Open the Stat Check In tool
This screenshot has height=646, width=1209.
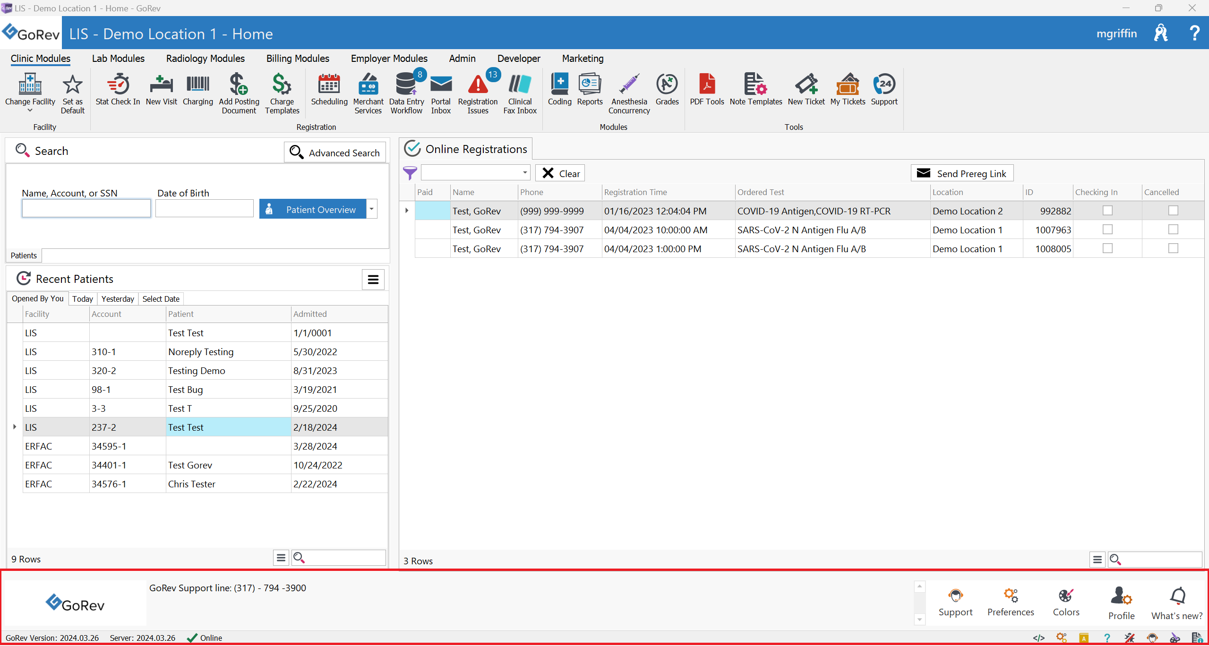pyautogui.click(x=118, y=90)
